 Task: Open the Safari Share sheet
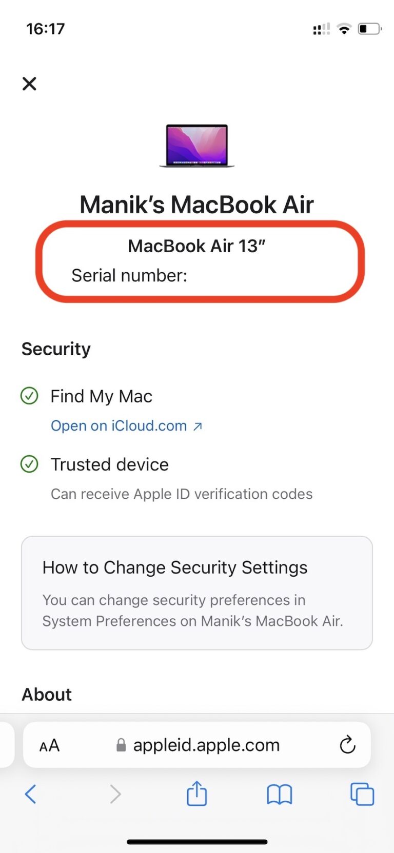(x=196, y=794)
